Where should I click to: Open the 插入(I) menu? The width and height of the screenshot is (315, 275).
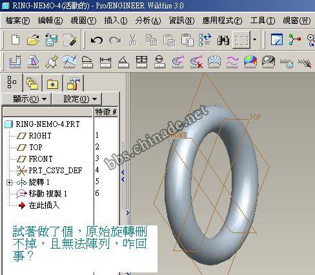[116, 21]
